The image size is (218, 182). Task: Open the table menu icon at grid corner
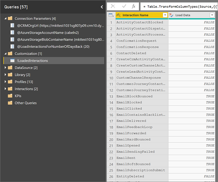(x=111, y=15)
